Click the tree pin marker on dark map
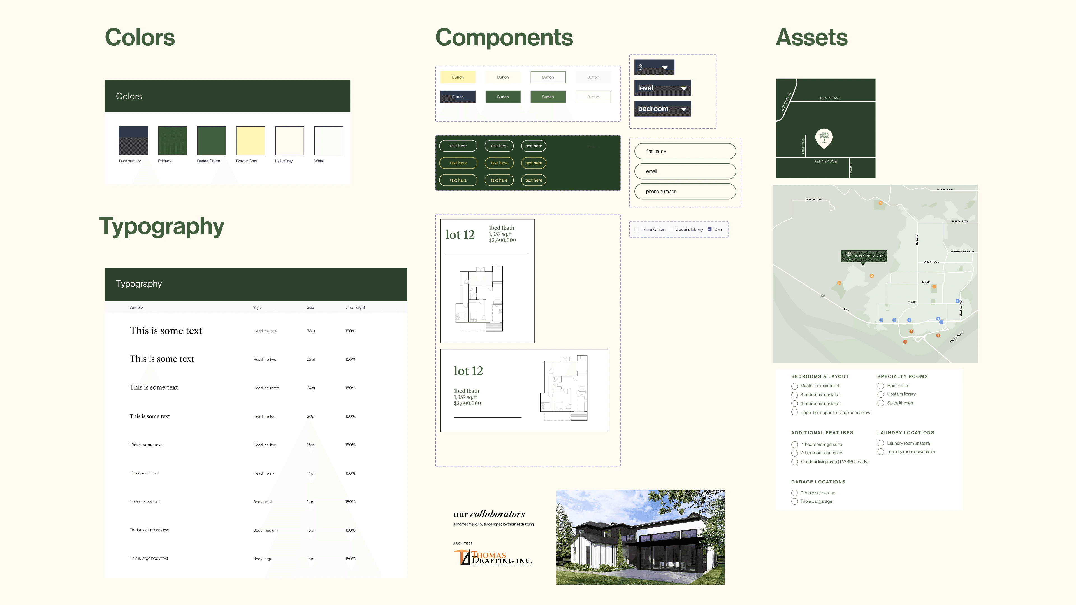Screen dimensions: 1076x605 point(824,138)
